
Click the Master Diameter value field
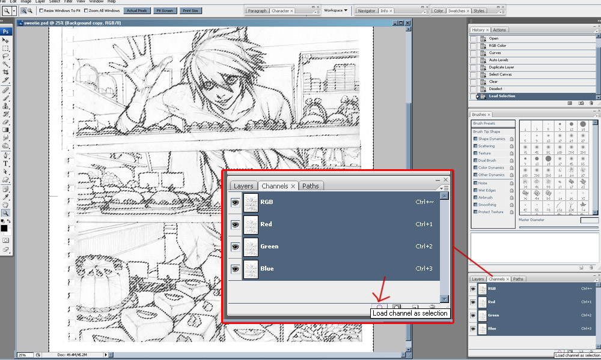point(589,220)
